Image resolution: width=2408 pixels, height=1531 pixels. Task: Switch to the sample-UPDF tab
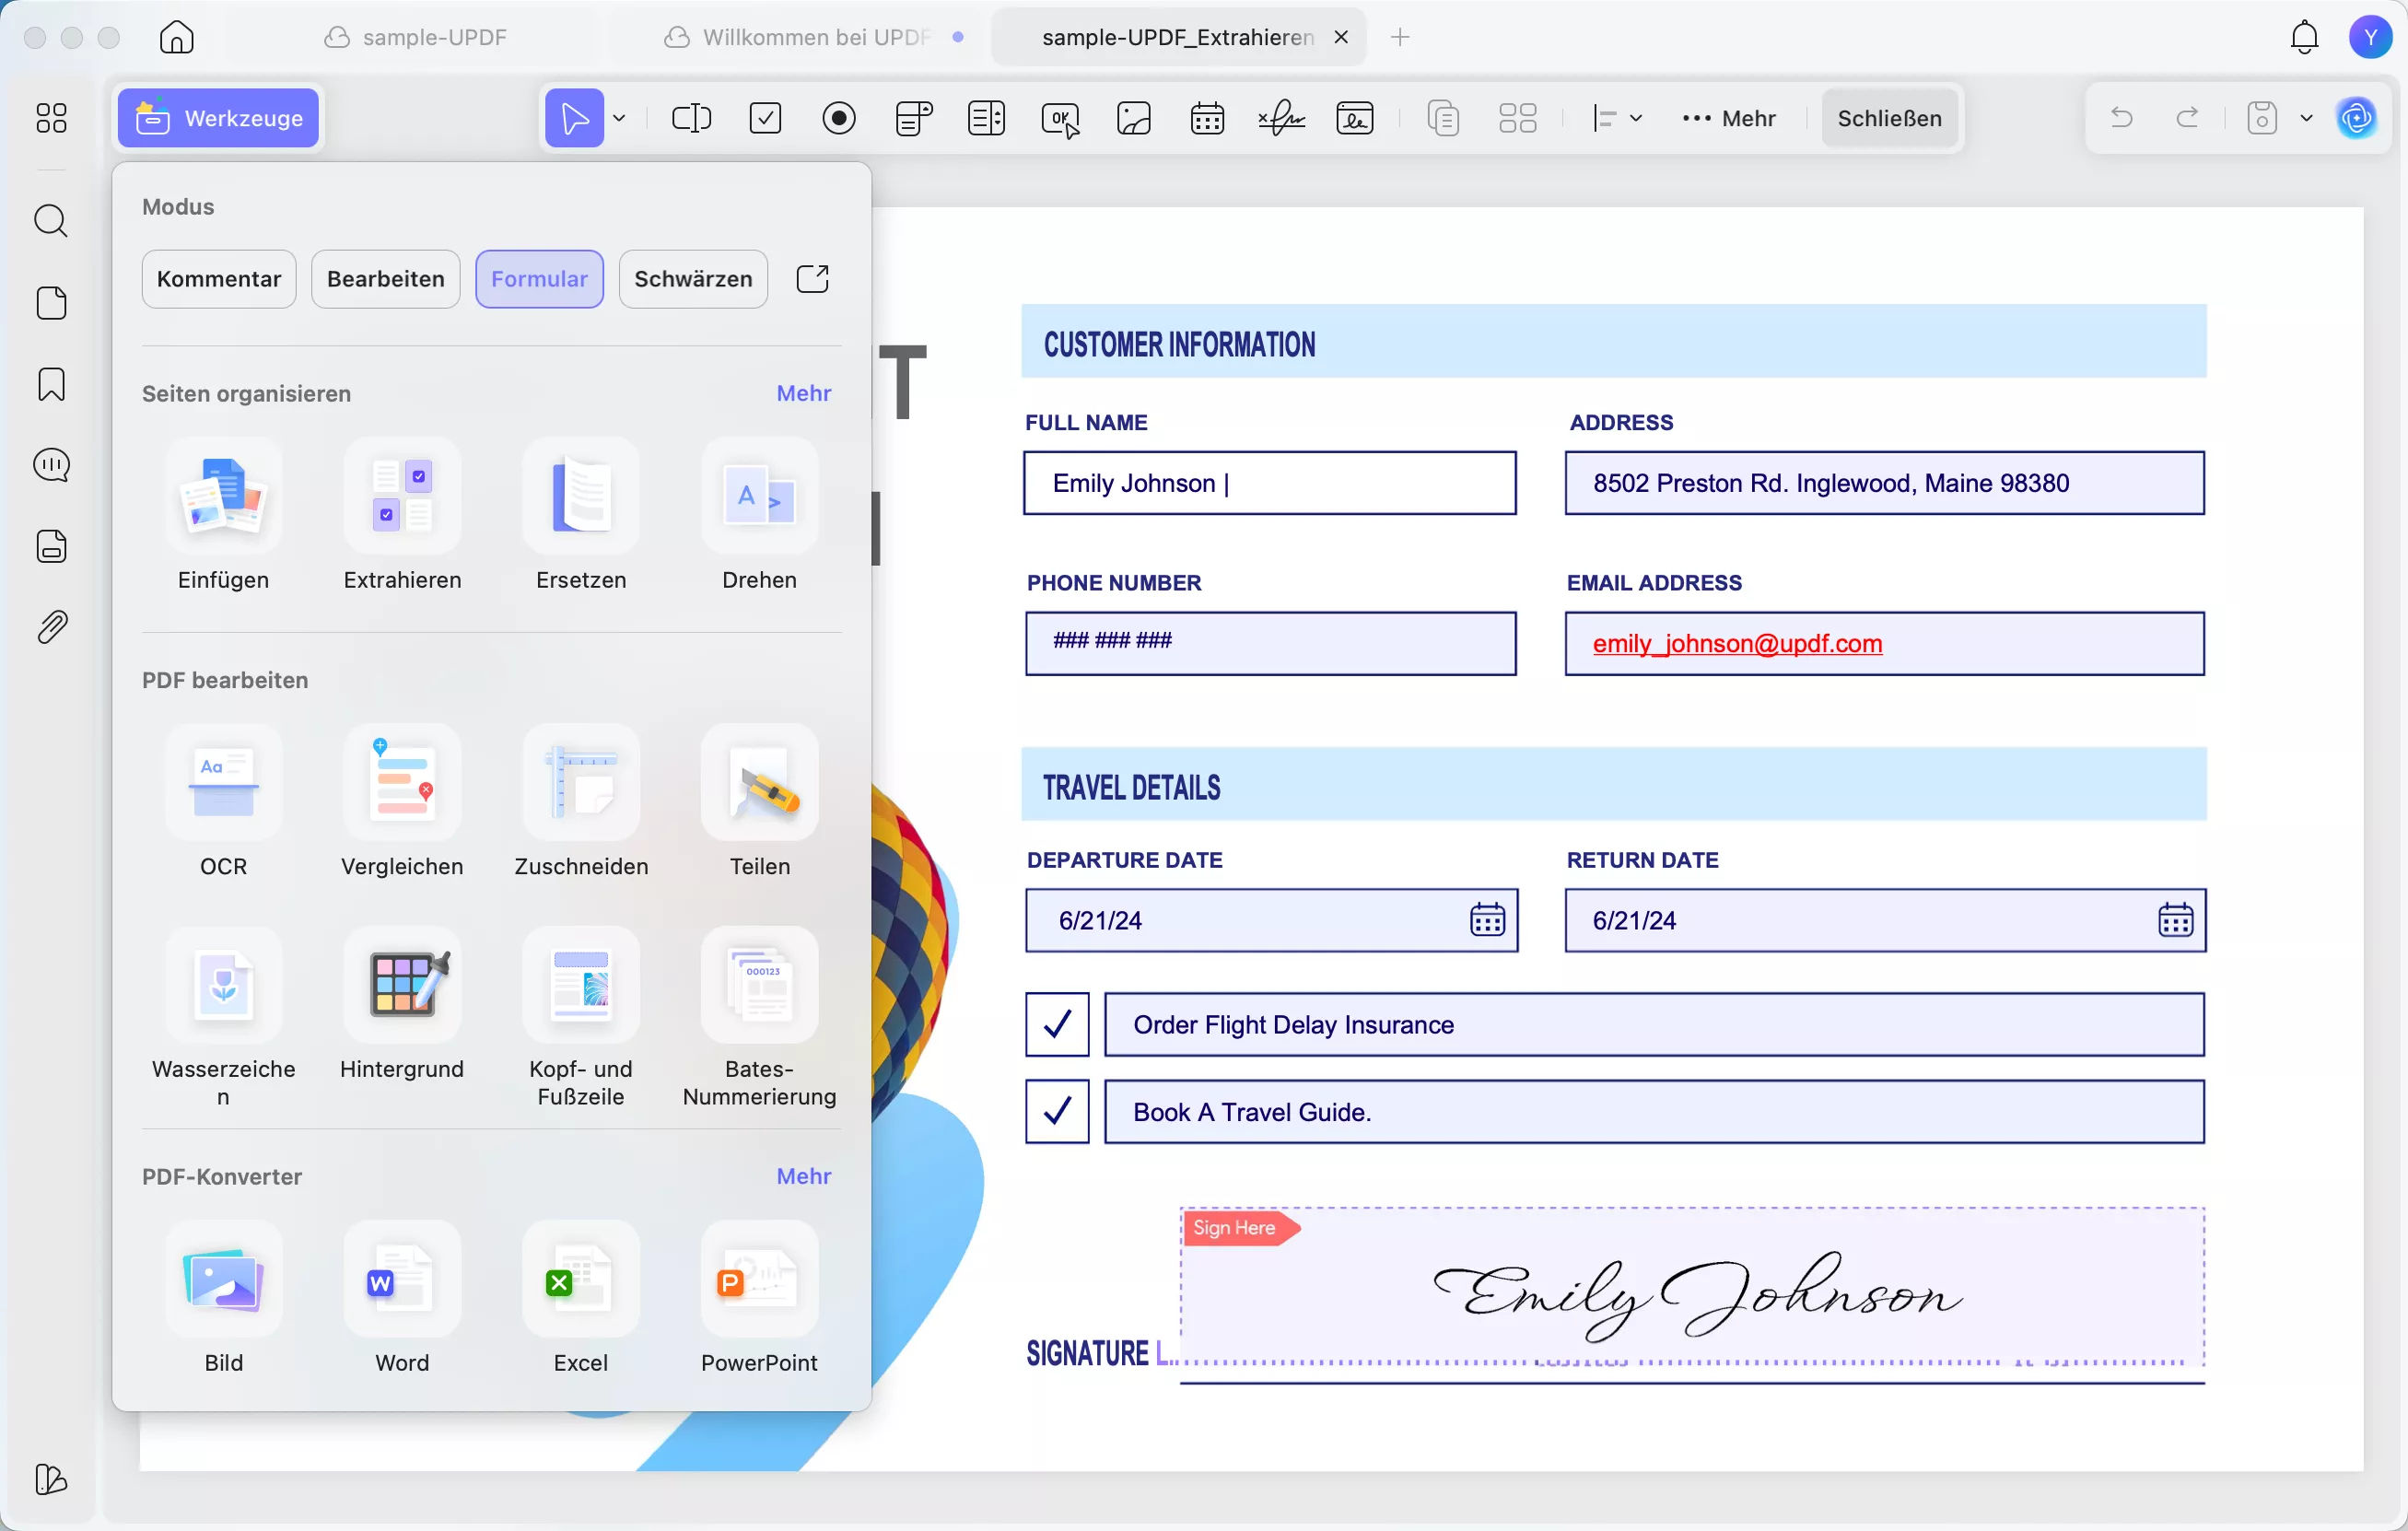pos(434,37)
